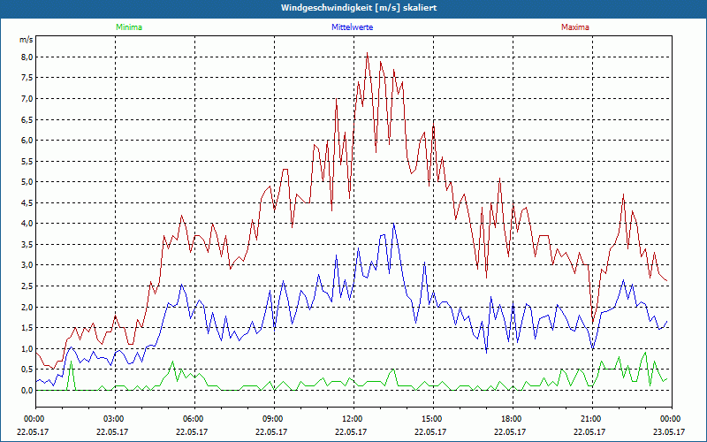Click the 06:00 time axis label
The width and height of the screenshot is (707, 442).
pyautogui.click(x=194, y=419)
